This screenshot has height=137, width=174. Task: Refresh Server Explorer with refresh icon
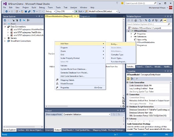(5, 20)
